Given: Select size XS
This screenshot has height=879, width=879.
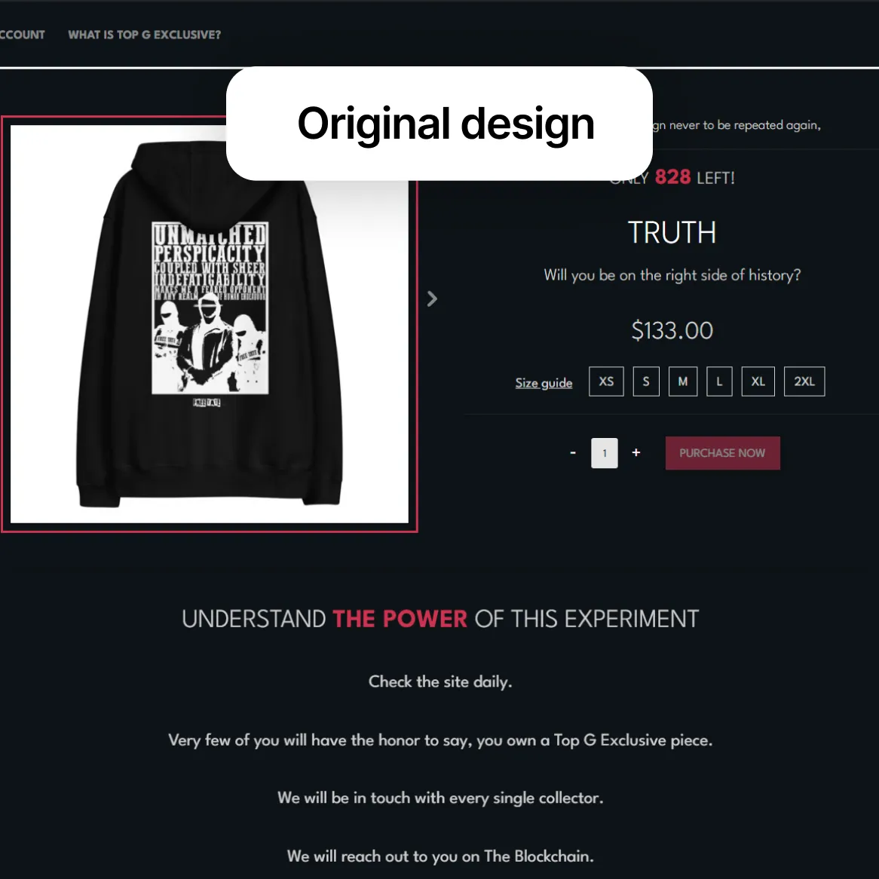Looking at the screenshot, I should point(606,381).
